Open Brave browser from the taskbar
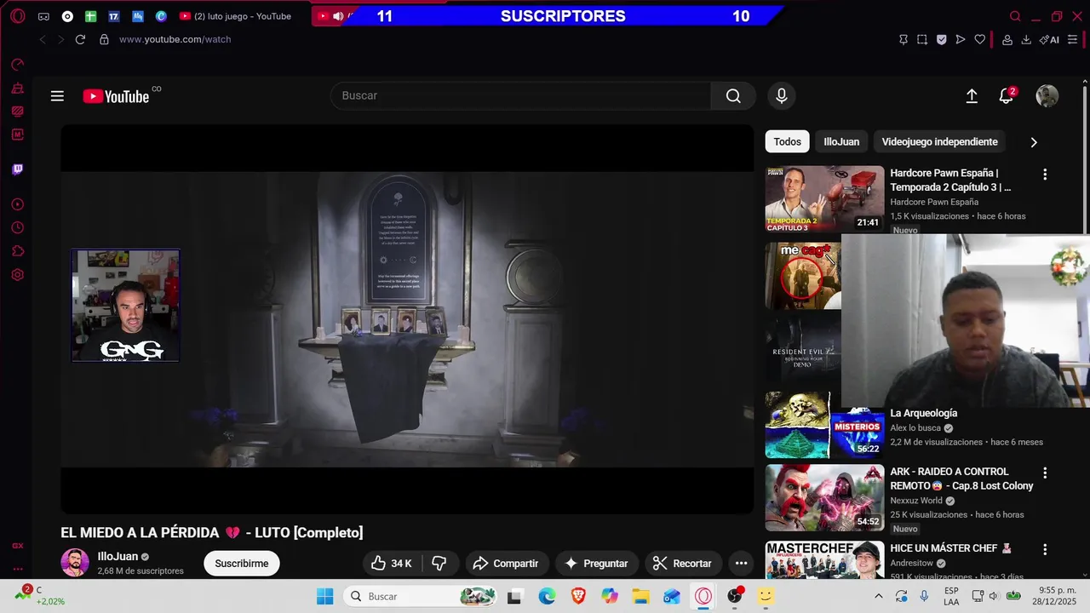This screenshot has width=1090, height=613. [x=578, y=596]
